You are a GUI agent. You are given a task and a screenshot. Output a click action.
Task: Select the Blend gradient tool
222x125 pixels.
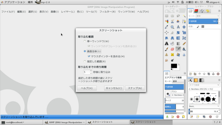(178, 44)
